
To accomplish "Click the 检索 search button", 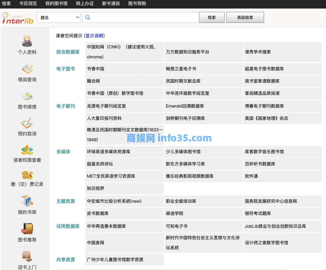I will pyautogui.click(x=212, y=18).
